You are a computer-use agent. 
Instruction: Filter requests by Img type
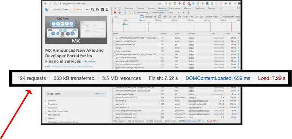(179, 17)
